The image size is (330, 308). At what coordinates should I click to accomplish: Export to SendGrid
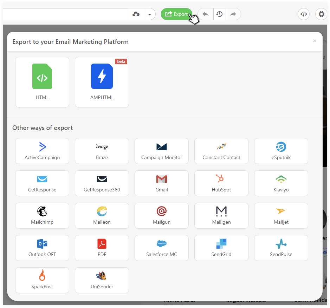(x=221, y=248)
